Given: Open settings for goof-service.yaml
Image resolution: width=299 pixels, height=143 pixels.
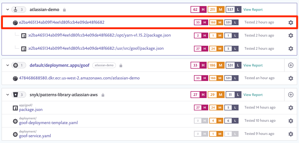Looking at the screenshot, I should point(291,134).
